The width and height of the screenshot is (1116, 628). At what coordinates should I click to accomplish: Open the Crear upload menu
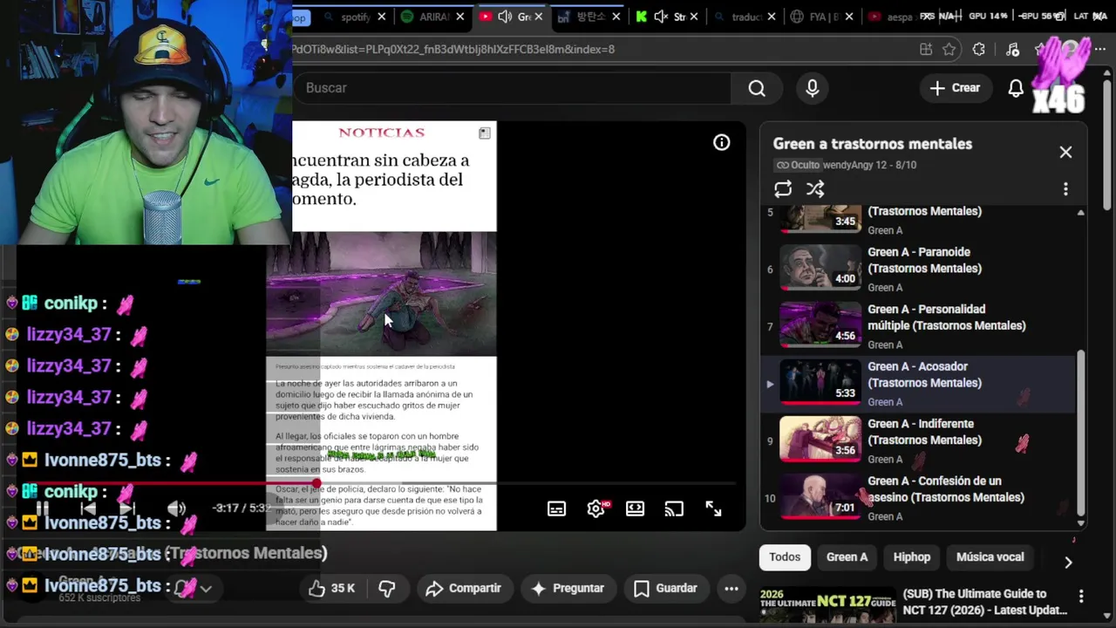955,88
